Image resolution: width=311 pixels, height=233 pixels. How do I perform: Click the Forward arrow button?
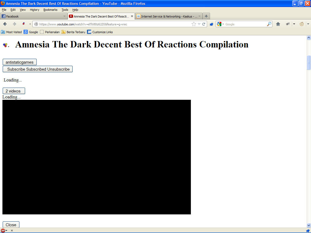pyautogui.click(x=15, y=24)
